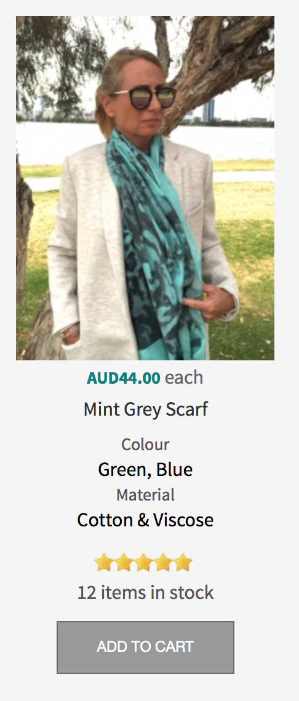This screenshot has width=299, height=701.
Task: Click the 12 items in stock text
Action: point(145,593)
